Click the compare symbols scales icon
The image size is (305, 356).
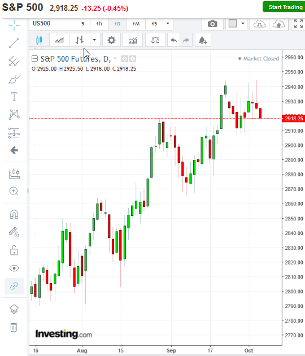[155, 40]
